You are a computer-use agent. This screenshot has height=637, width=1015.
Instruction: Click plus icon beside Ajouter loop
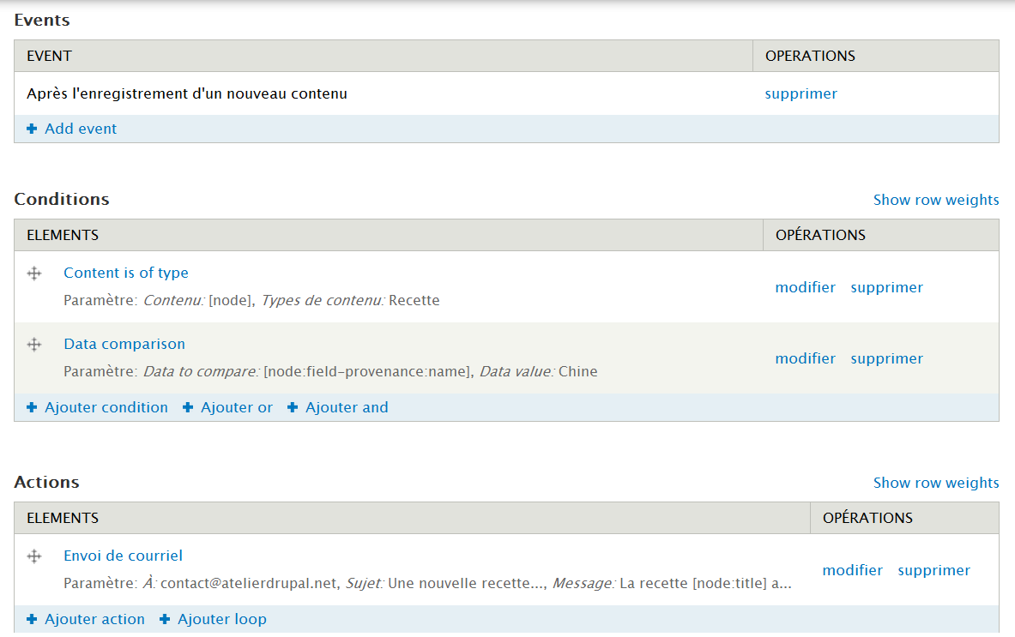(165, 619)
